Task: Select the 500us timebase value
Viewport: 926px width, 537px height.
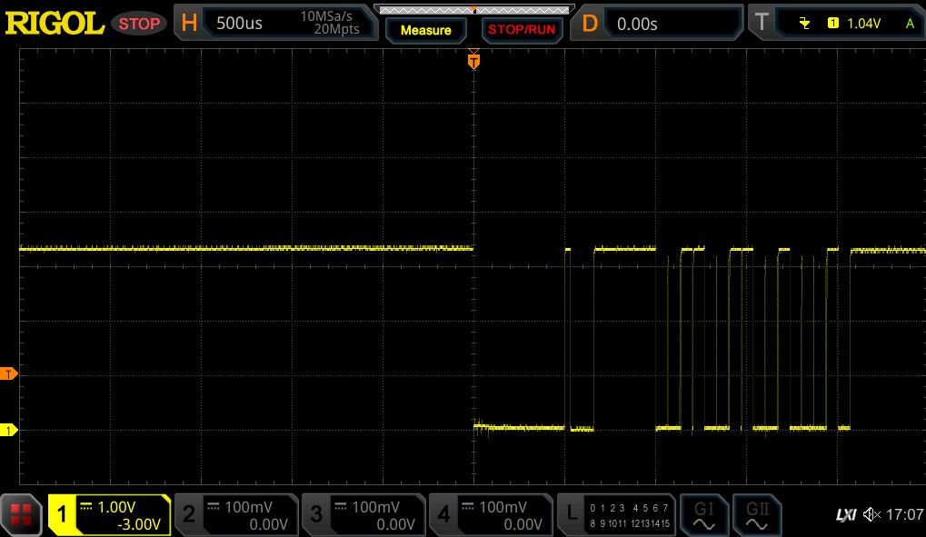Action: pos(239,23)
